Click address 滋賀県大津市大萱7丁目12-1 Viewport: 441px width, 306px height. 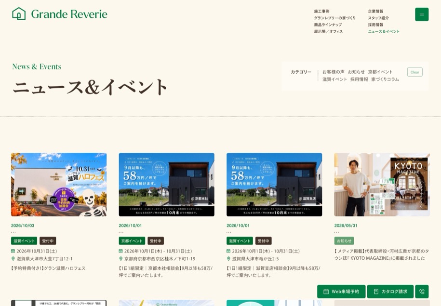point(44,258)
